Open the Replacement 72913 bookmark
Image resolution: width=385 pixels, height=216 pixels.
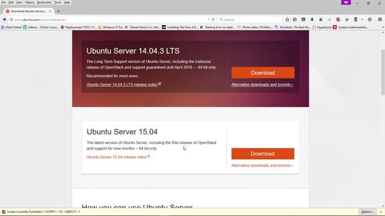coord(78,27)
